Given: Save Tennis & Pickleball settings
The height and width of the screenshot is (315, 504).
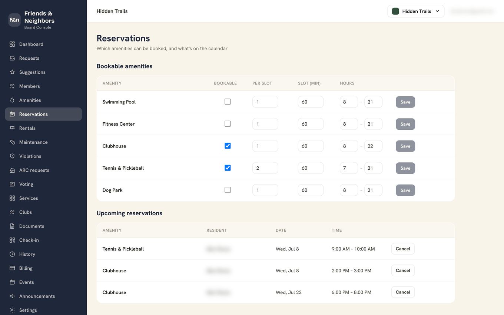Looking at the screenshot, I should coord(405,168).
